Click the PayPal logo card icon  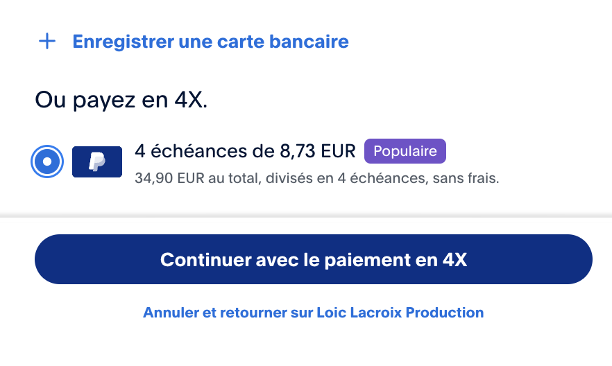pos(97,162)
